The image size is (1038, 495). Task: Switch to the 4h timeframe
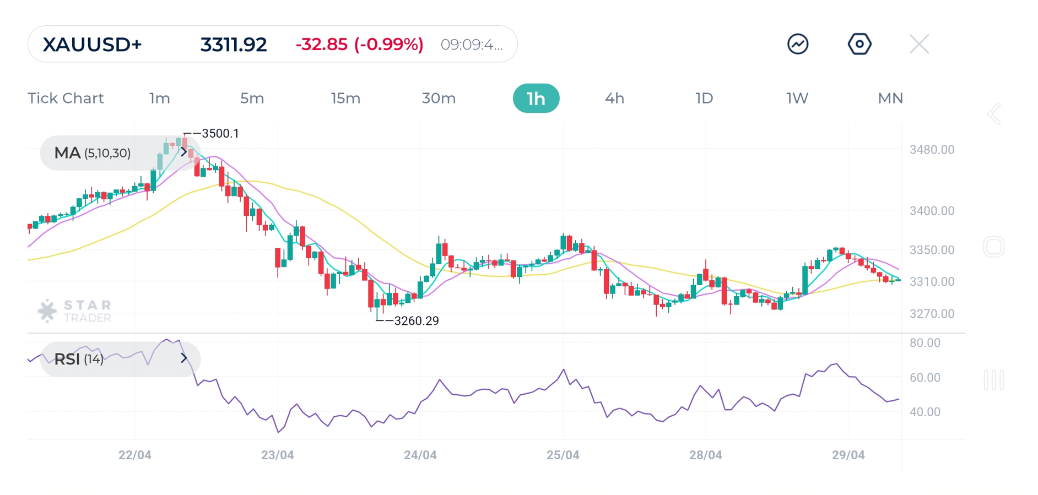click(614, 98)
